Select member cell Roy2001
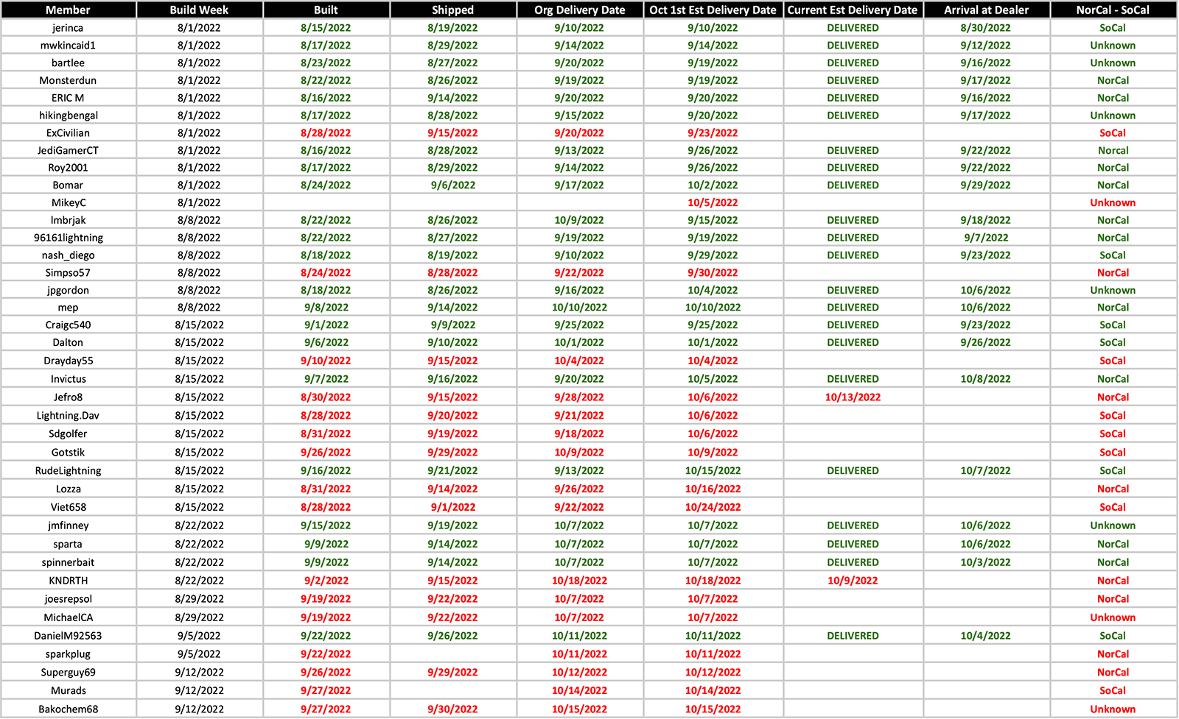 (x=69, y=168)
